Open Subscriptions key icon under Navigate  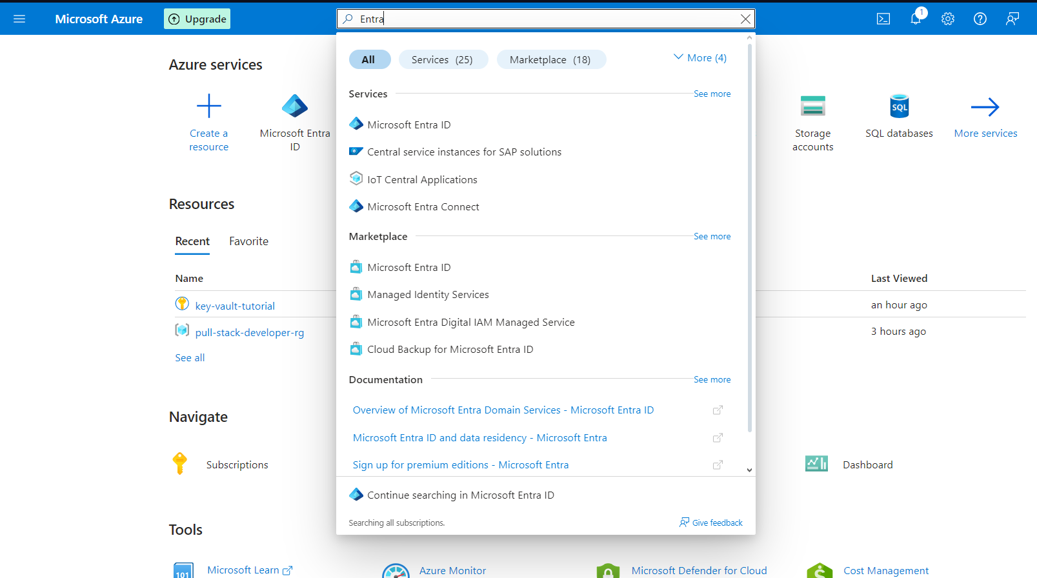[x=180, y=464]
